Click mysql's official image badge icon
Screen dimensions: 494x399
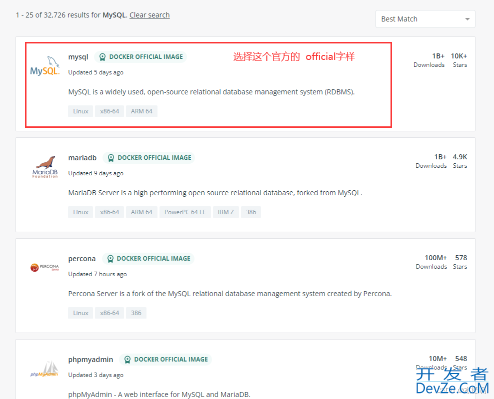coord(102,57)
